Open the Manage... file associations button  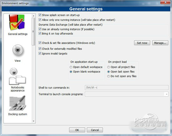160,43
